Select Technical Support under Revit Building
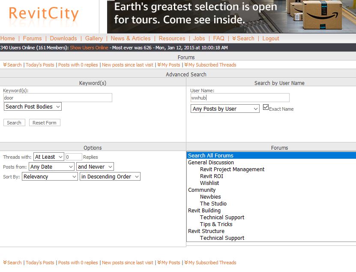The width and height of the screenshot is (356, 272). 271,217
